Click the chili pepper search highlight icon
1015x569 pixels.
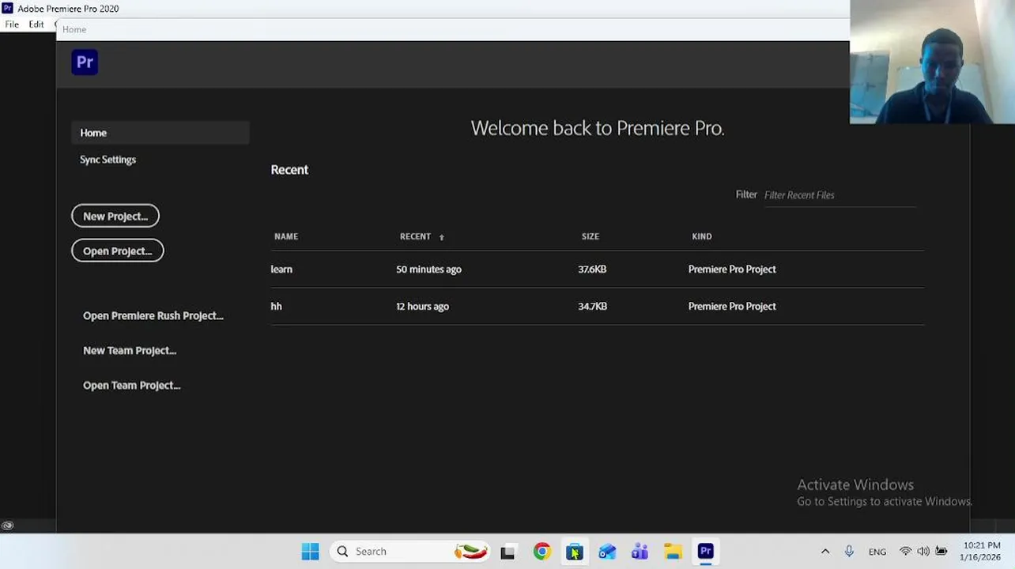click(x=470, y=552)
